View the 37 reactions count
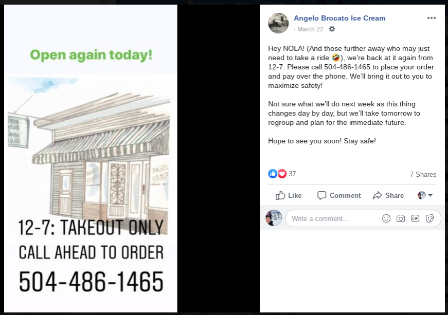This screenshot has width=448, height=315. 292,174
